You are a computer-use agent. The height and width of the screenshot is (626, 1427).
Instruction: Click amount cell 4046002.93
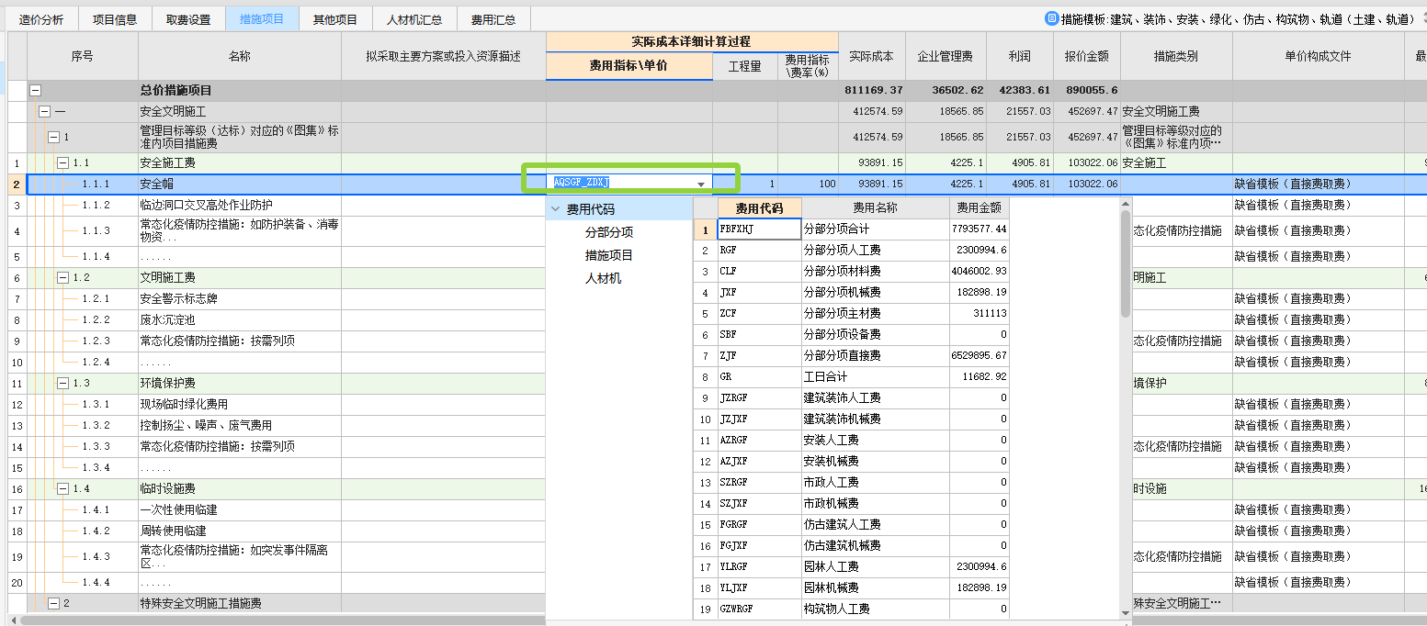coord(980,271)
